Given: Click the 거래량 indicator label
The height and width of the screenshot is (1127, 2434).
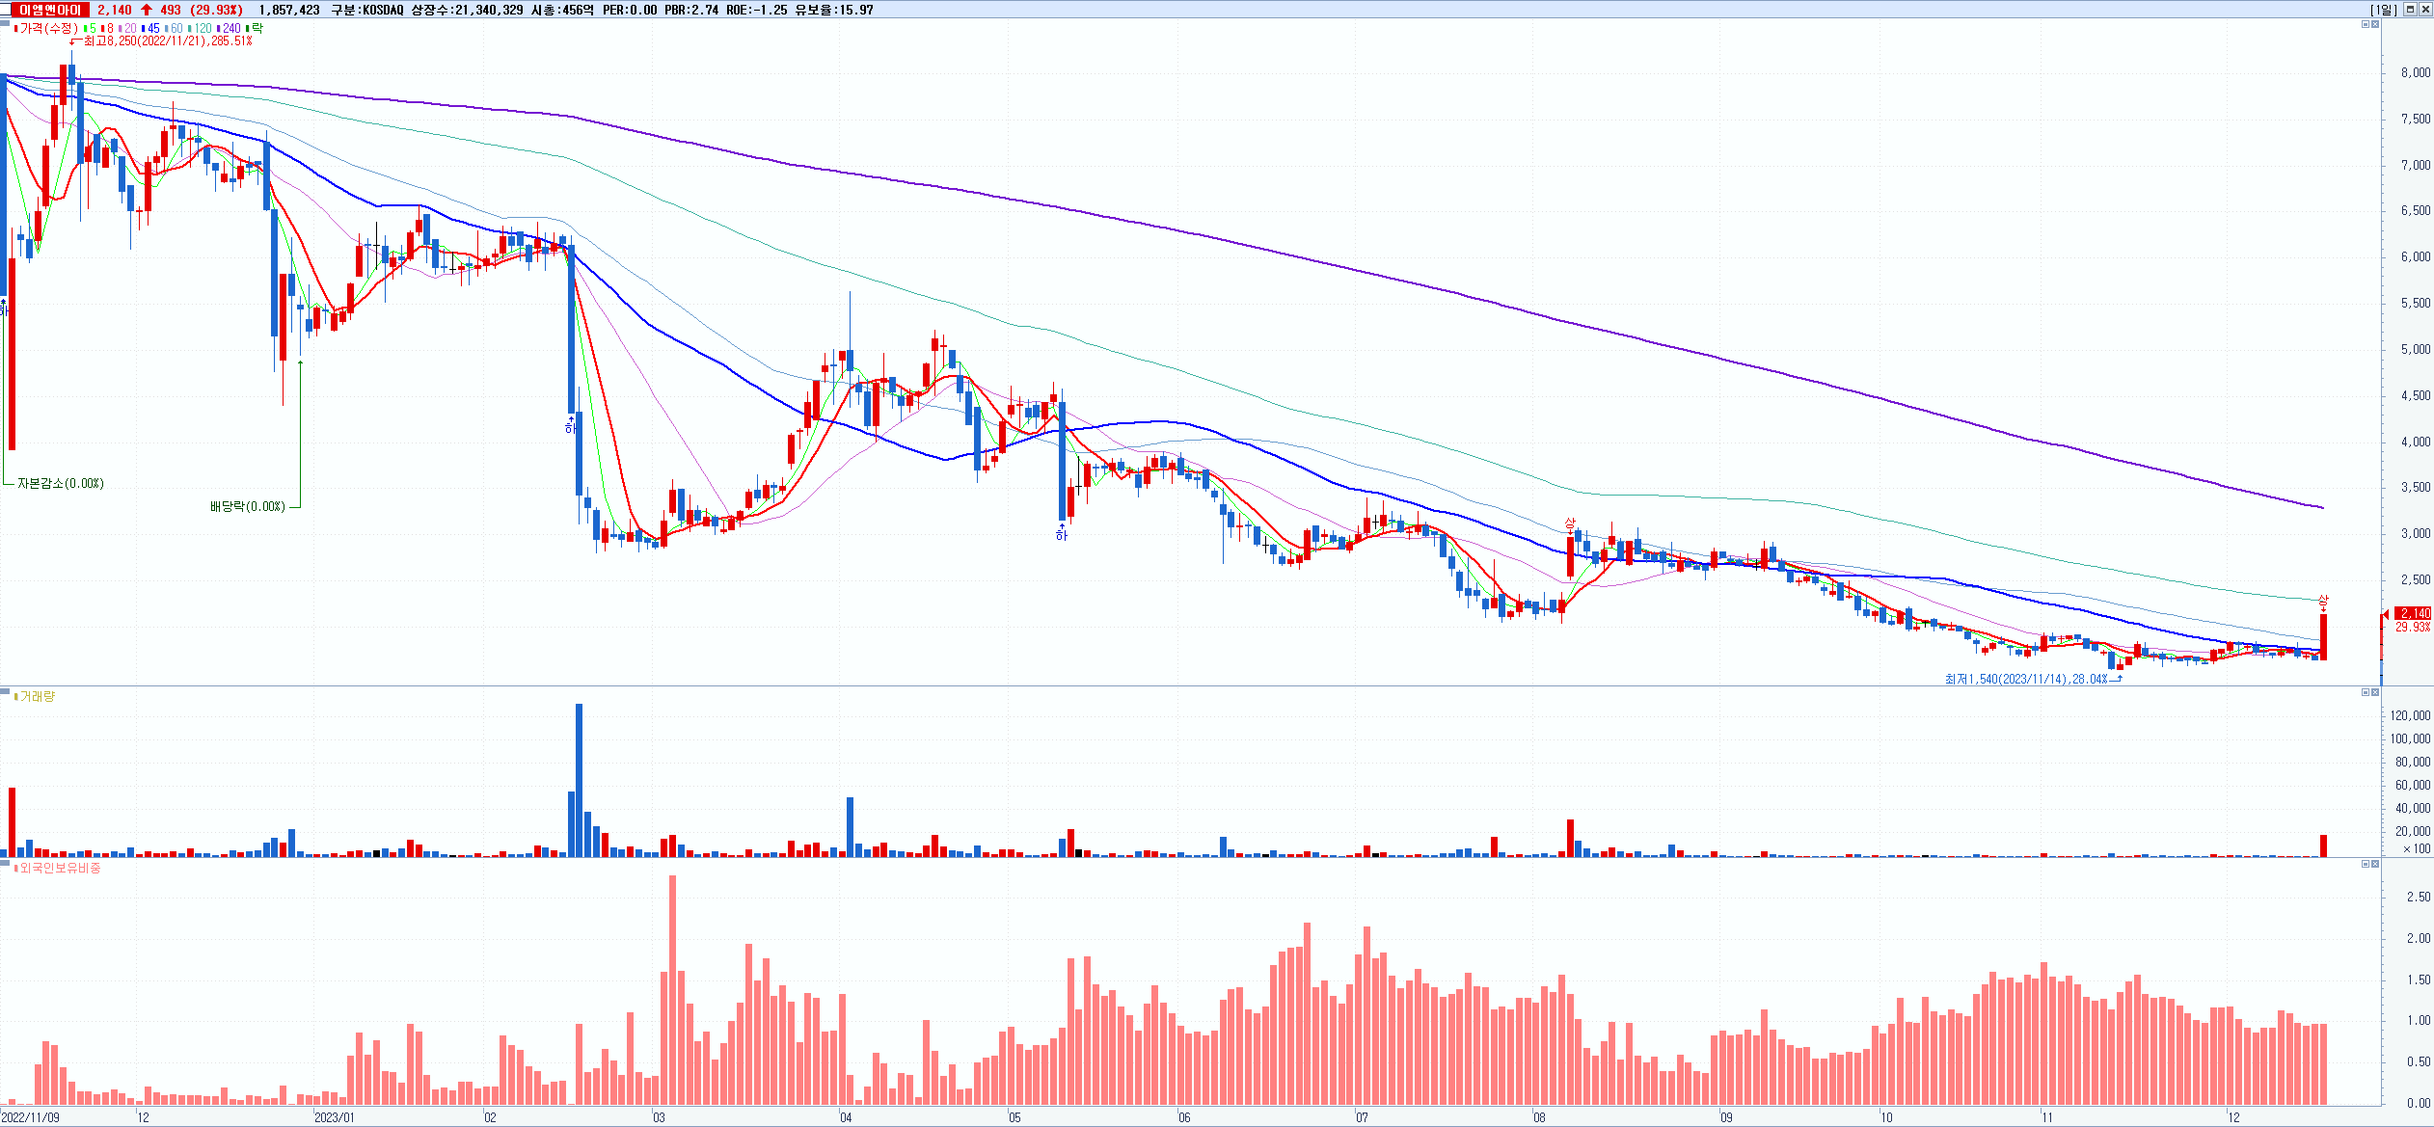Looking at the screenshot, I should 37,696.
